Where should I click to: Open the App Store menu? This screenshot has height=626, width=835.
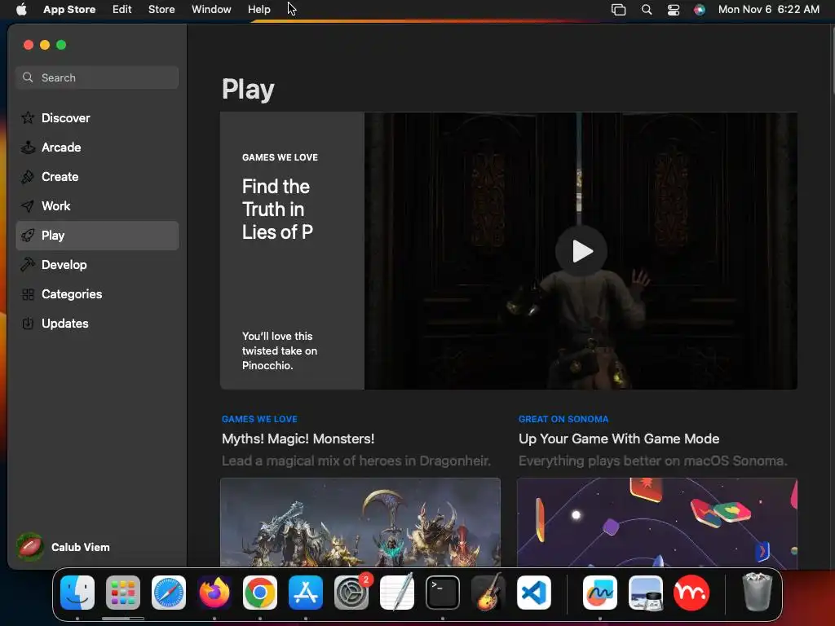[69, 9]
